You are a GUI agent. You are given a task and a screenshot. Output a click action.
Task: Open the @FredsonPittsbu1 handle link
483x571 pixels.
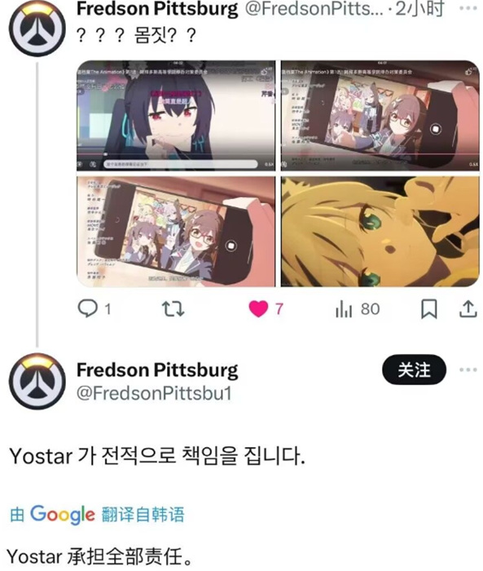coord(154,394)
